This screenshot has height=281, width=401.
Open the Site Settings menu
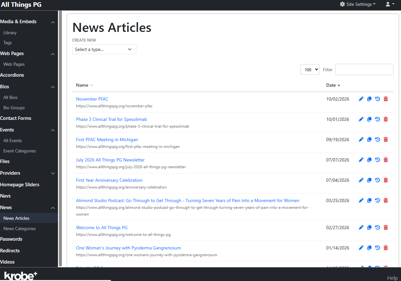click(x=358, y=4)
